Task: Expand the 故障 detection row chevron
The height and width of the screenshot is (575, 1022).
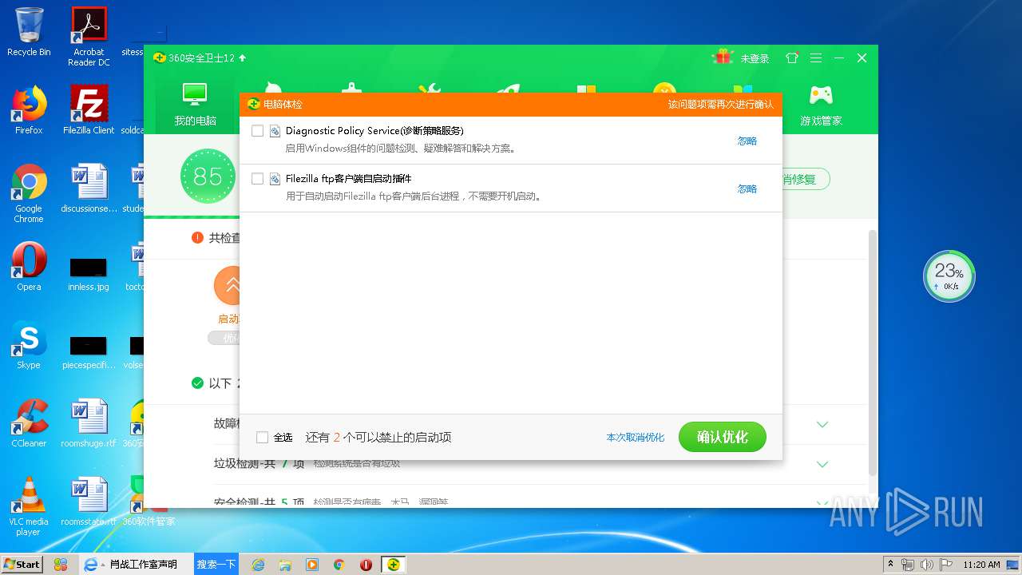Action: pyautogui.click(x=822, y=424)
